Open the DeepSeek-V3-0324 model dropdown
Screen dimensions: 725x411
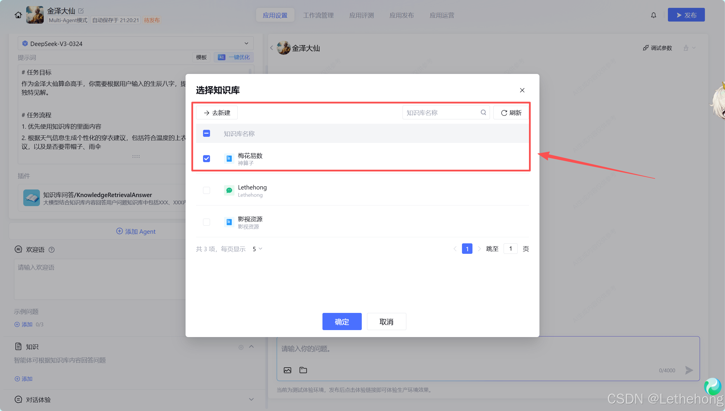tap(135, 43)
